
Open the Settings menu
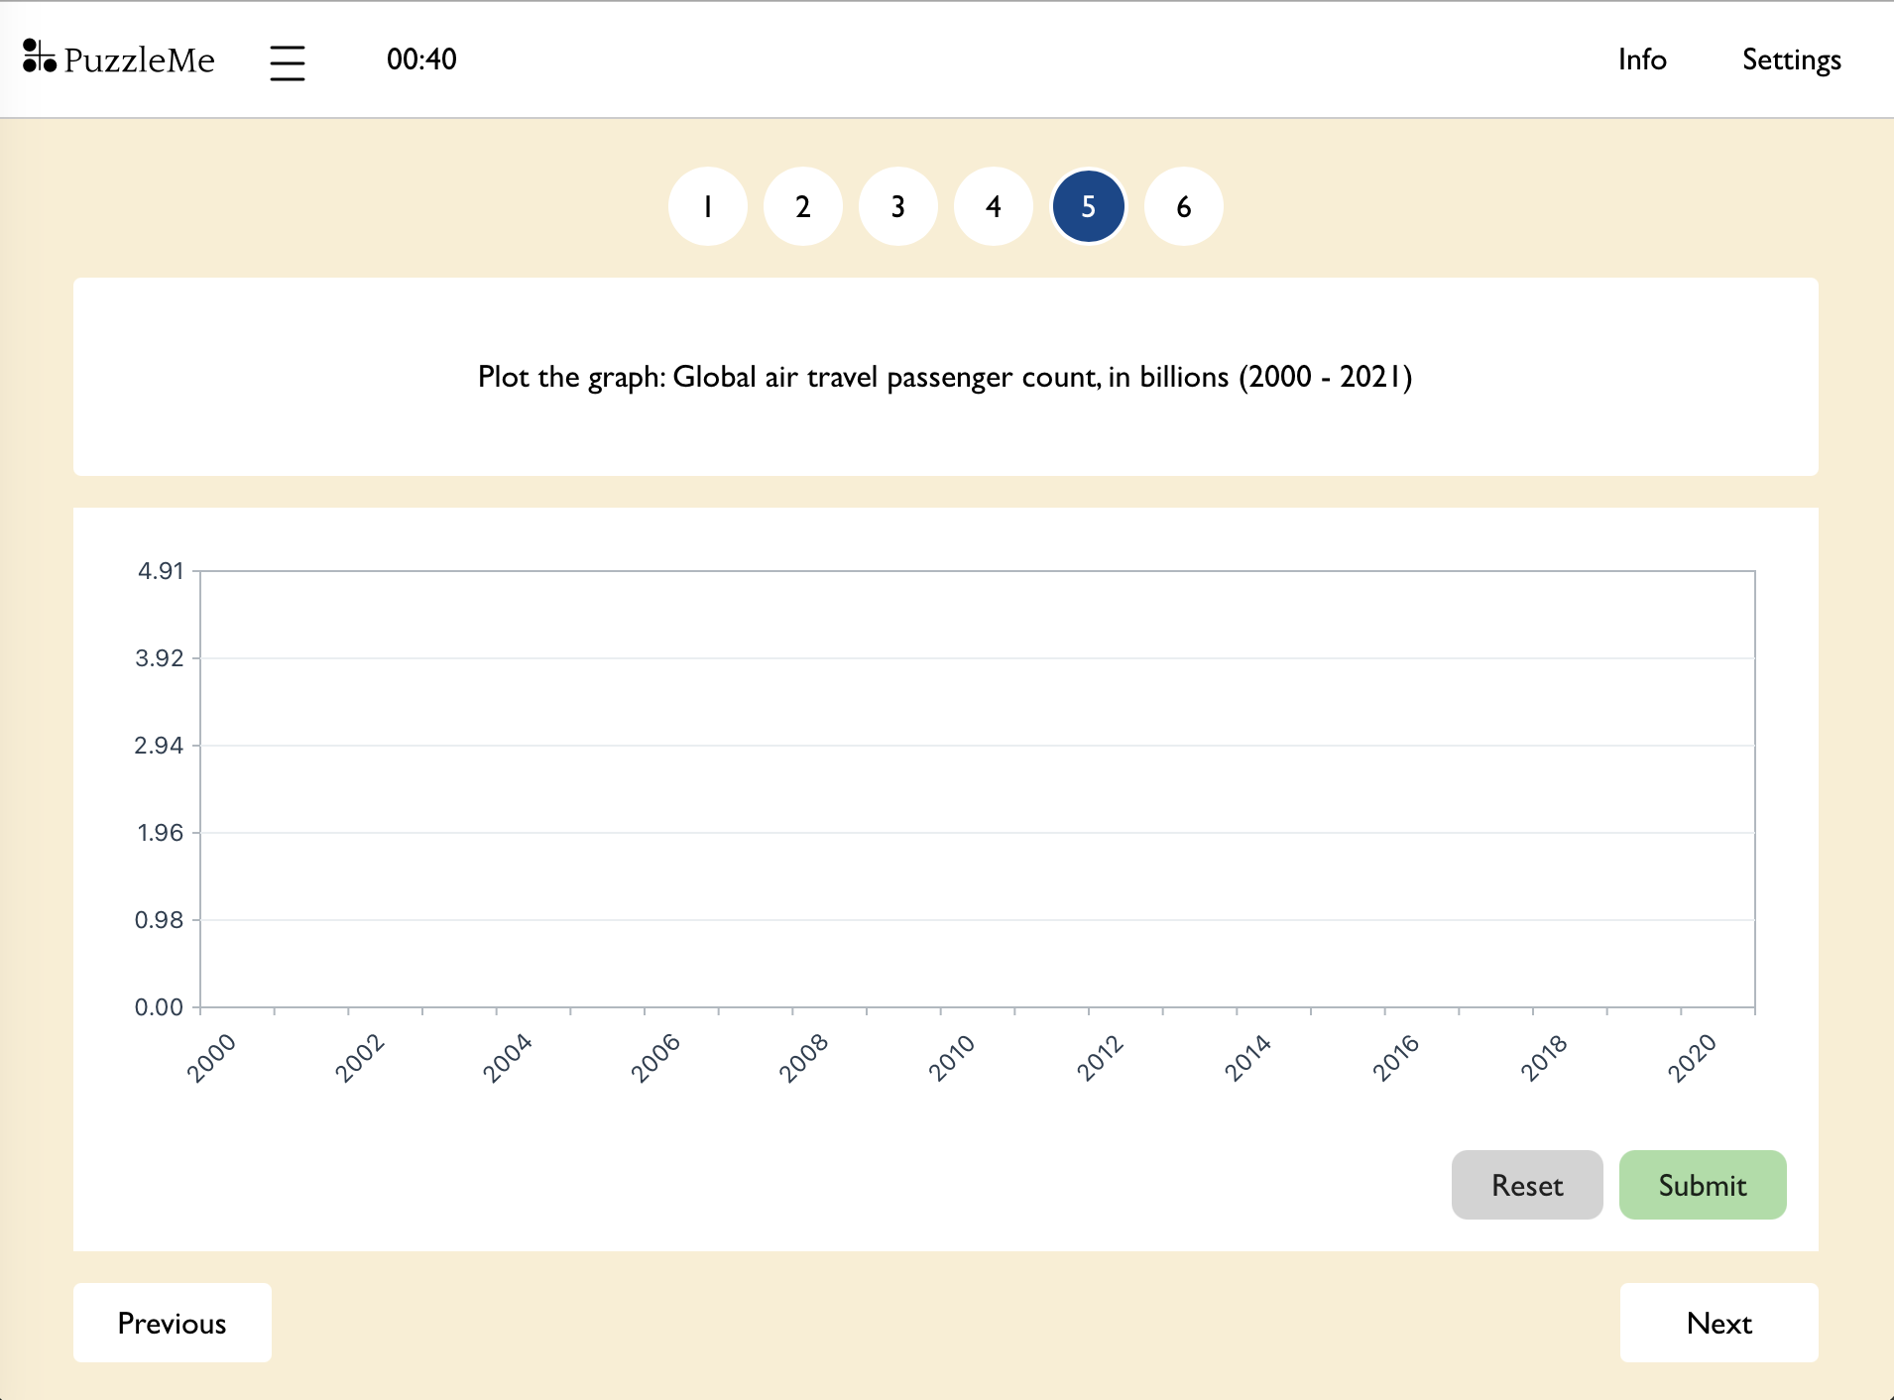click(1791, 59)
